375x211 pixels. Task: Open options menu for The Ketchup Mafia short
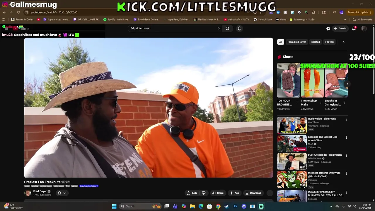[321, 102]
